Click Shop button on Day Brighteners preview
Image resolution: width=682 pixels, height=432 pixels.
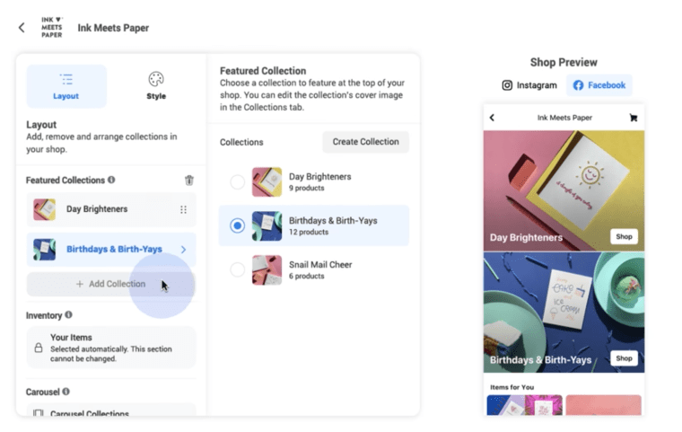coord(624,236)
